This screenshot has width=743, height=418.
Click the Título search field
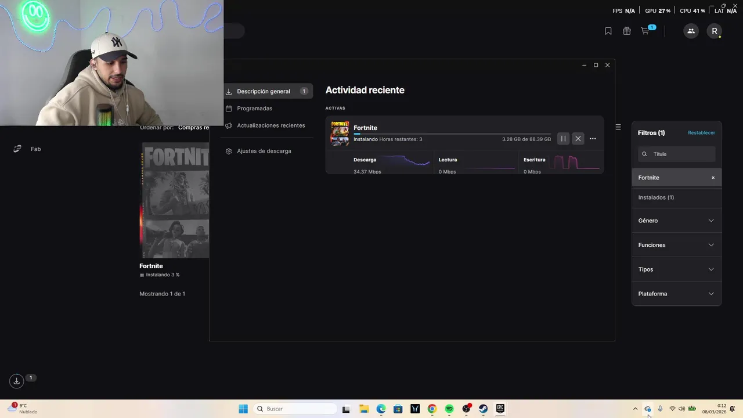coord(677,154)
